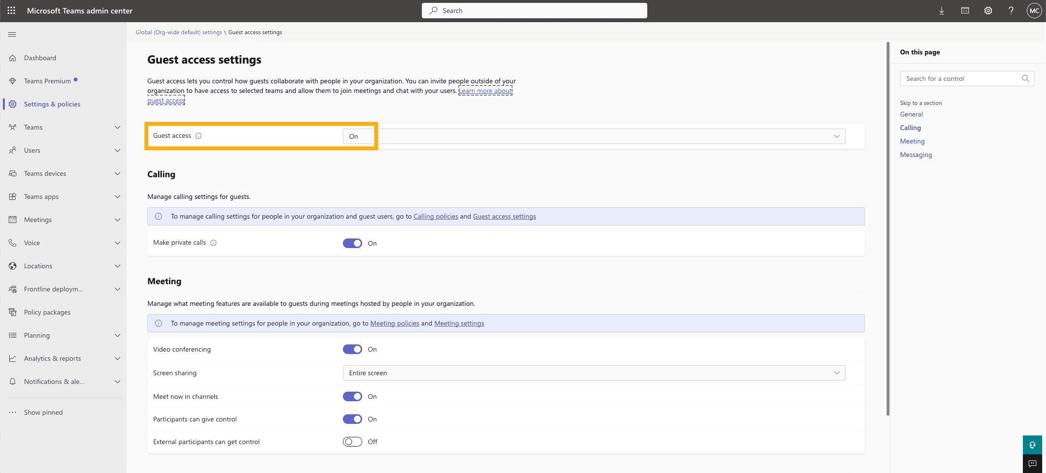Open the settings gear in top bar
The width and height of the screenshot is (1046, 473).
(988, 11)
